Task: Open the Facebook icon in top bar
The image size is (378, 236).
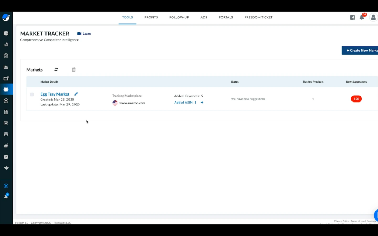Action: 352,17
